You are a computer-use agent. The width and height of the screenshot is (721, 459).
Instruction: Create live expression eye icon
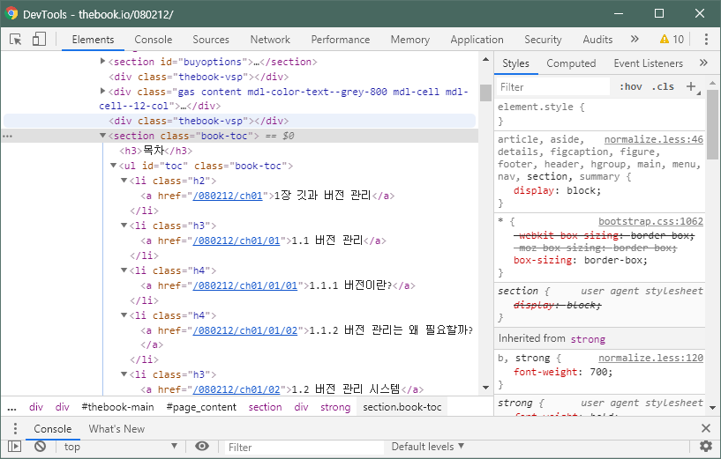pyautogui.click(x=201, y=446)
